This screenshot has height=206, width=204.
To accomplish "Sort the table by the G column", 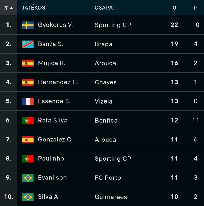I will [174, 8].
